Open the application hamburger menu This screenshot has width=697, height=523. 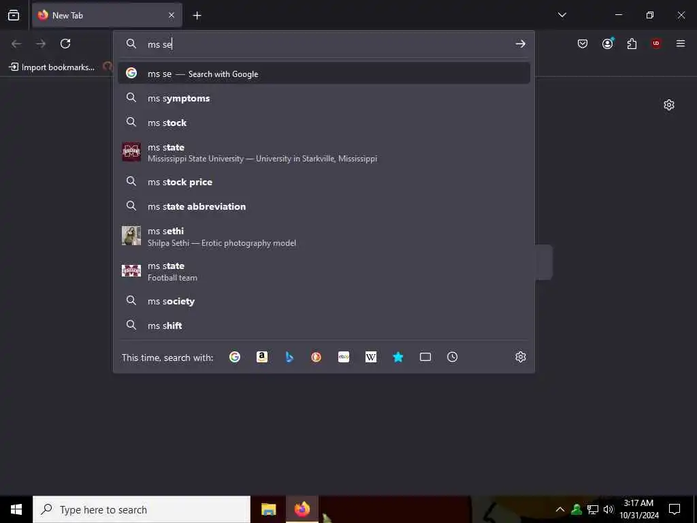coord(681,44)
